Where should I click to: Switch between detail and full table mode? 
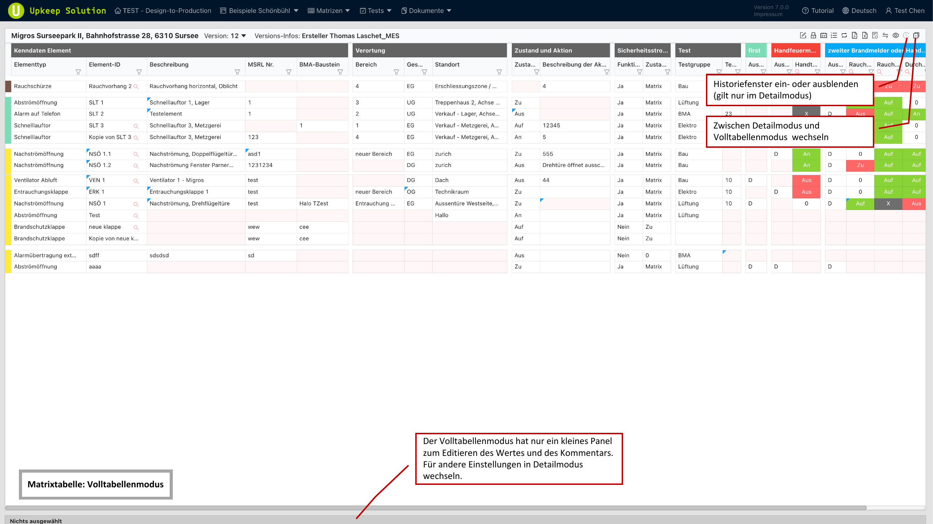click(x=916, y=35)
